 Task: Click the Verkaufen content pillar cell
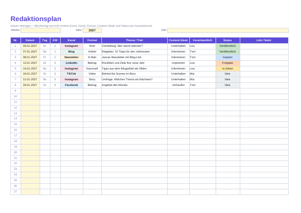pyautogui.click(x=179, y=85)
